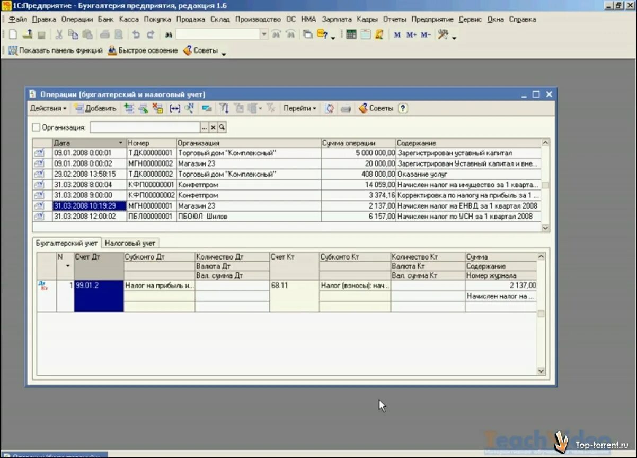Expand the search combo box dropdown arrow

point(264,34)
